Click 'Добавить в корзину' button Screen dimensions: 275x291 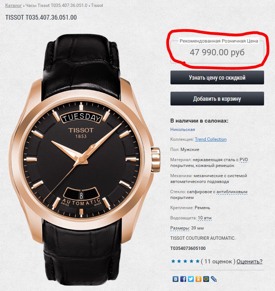point(217,99)
